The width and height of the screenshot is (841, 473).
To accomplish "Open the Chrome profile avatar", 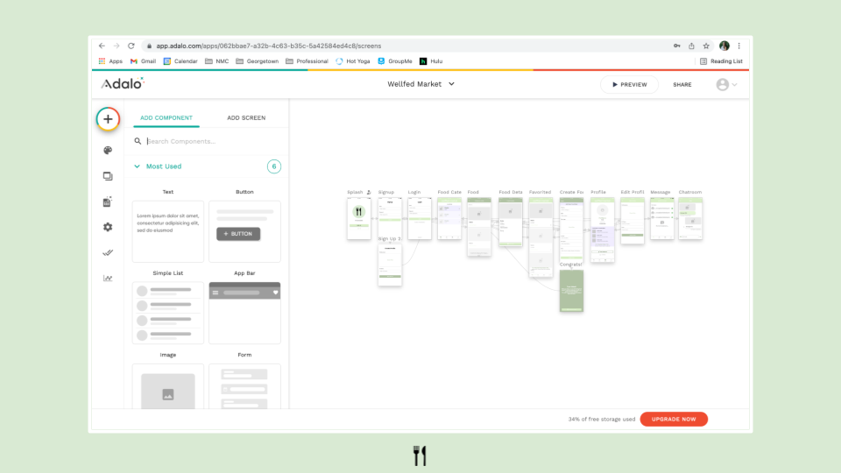I will (724, 46).
